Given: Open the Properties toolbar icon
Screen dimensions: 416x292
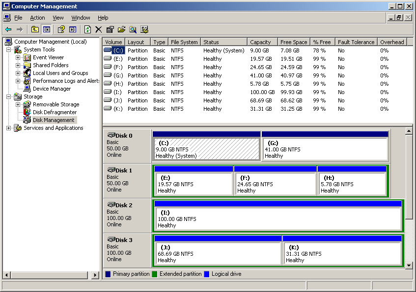Looking at the screenshot, I should 110,29.
